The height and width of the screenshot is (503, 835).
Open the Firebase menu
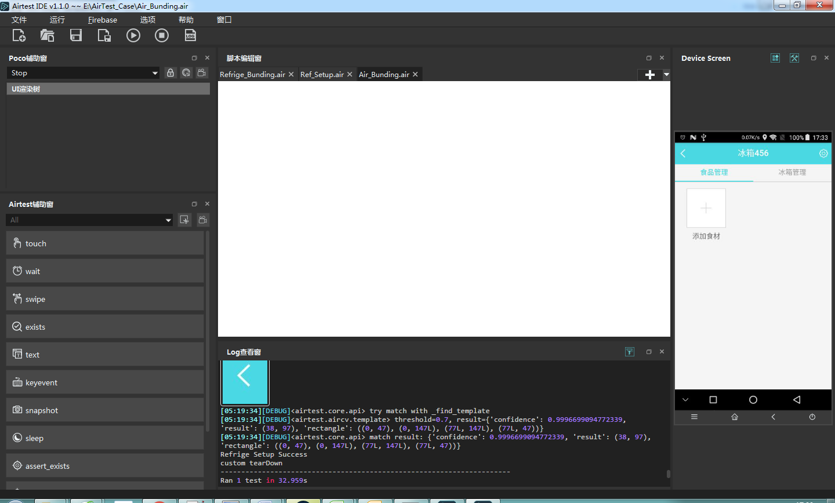(x=103, y=19)
